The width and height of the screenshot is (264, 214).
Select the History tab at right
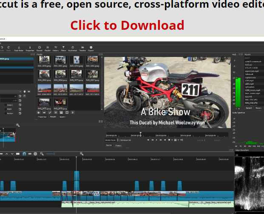[258, 108]
